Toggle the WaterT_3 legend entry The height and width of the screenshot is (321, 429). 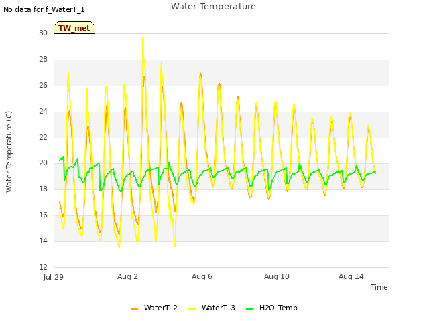pyautogui.click(x=212, y=308)
